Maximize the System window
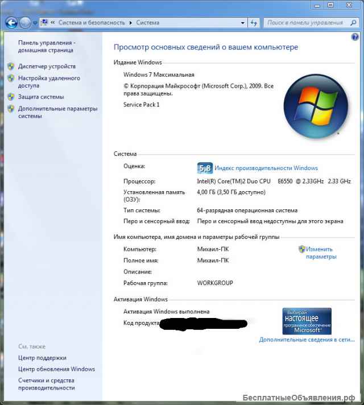The height and width of the screenshot is (405, 364). point(330,5)
